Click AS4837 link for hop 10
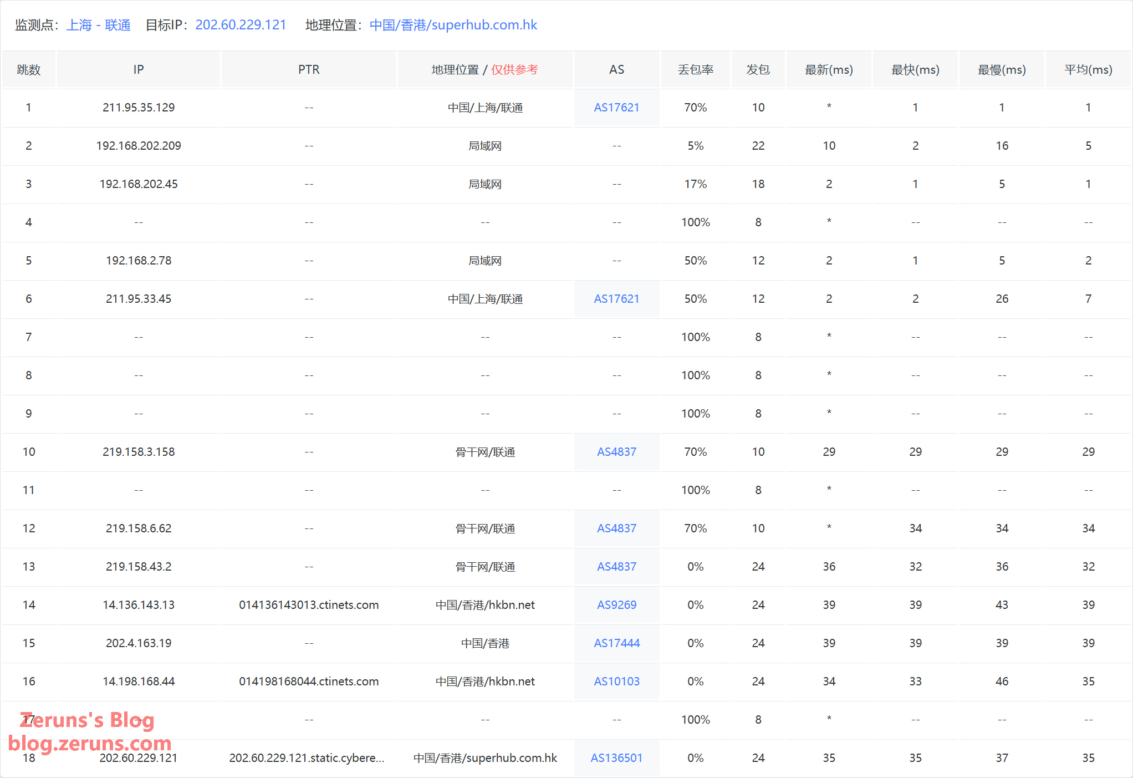 (616, 452)
